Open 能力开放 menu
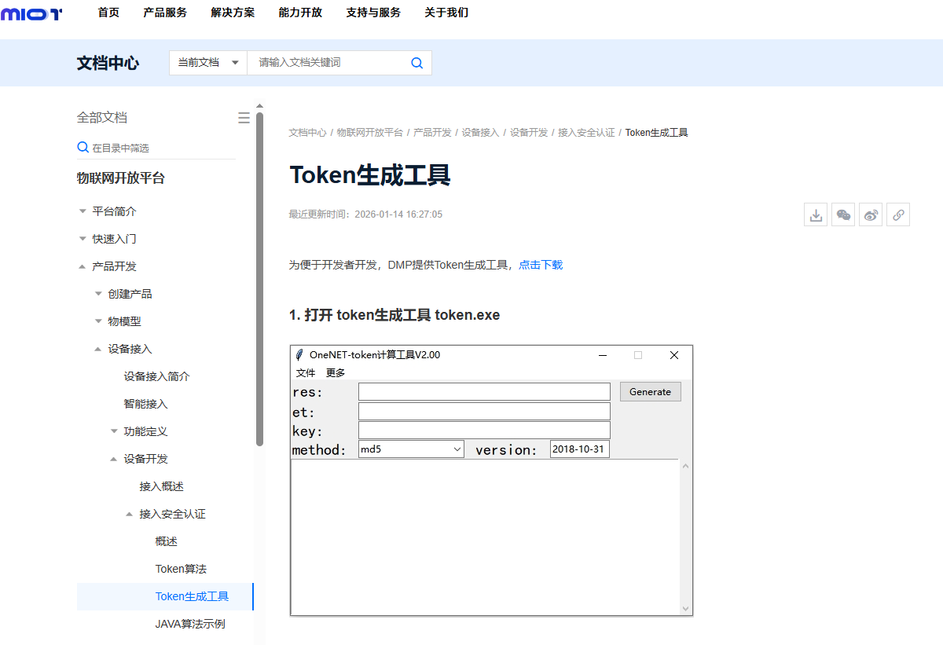Screen dimensions: 943x645 point(300,13)
